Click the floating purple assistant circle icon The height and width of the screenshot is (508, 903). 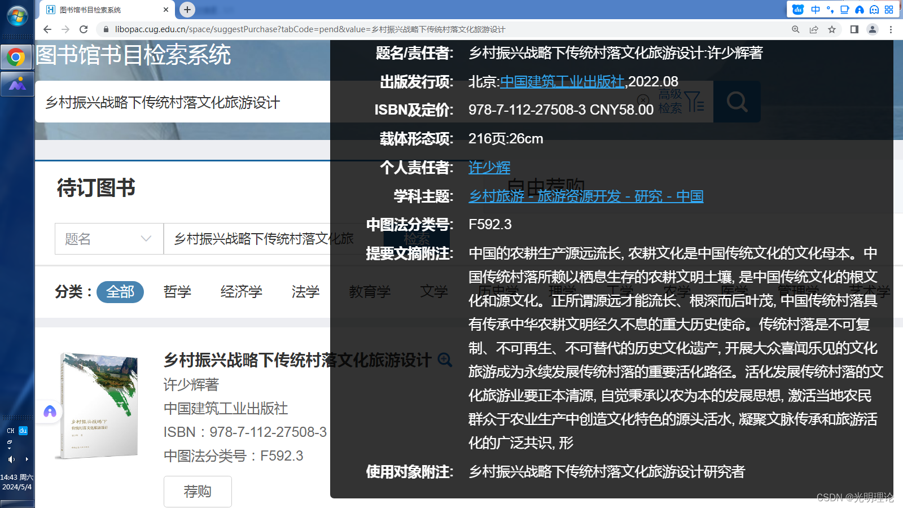pyautogui.click(x=50, y=411)
